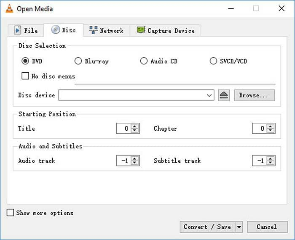Click the Audio track number field

click(124, 161)
